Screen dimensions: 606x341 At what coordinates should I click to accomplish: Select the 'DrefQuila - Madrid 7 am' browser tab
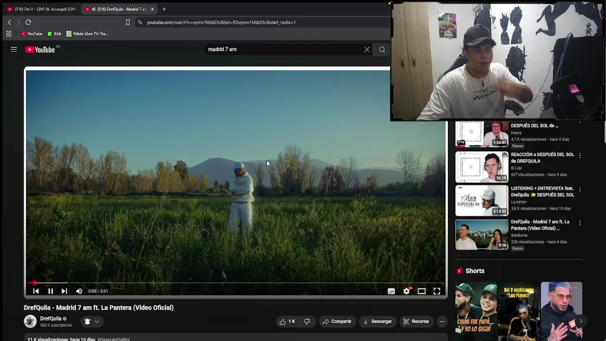(x=118, y=9)
